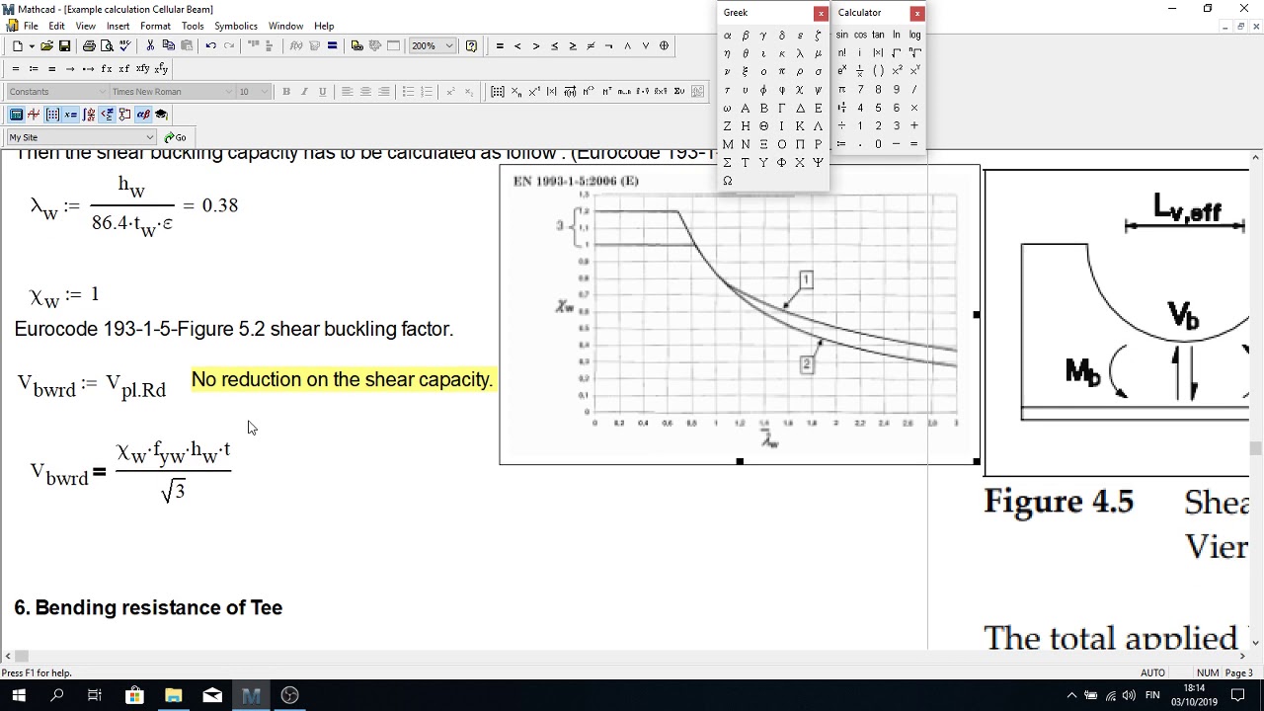The image size is (1264, 711).
Task: Open the Insert menu
Action: click(x=118, y=26)
